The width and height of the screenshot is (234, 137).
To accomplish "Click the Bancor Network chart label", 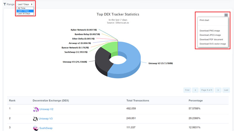I will coord(75,48).
